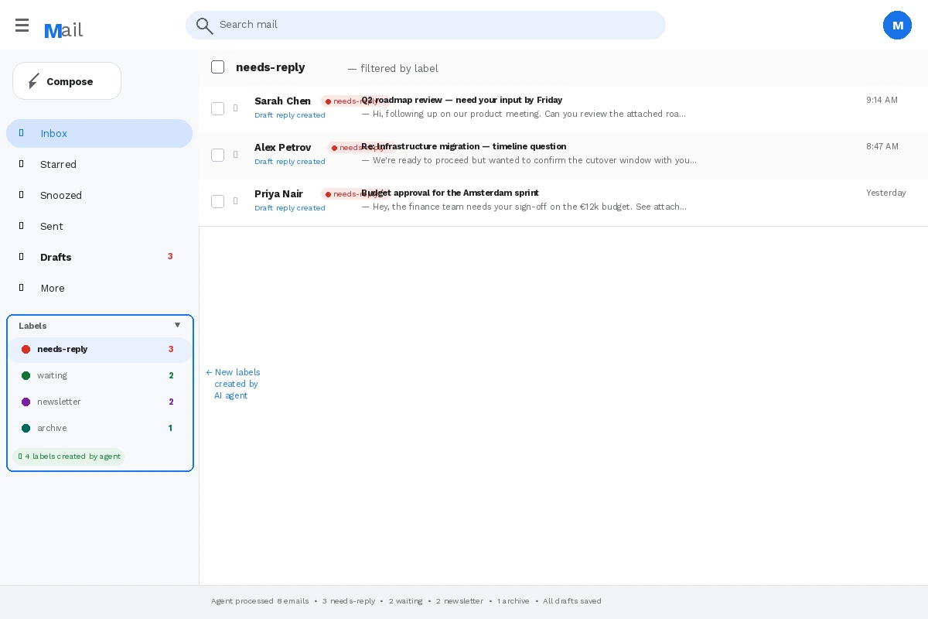Open the Inbox folder icon
Image resolution: width=928 pixels, height=619 pixels.
pyautogui.click(x=21, y=133)
